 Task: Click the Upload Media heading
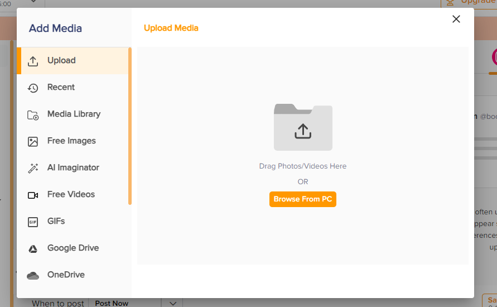[171, 28]
